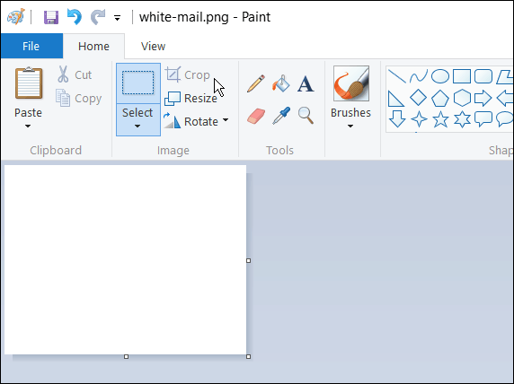Open the Customize Quick Access Toolbar arrow
Viewport: 514px width, 384px height.
tap(117, 18)
